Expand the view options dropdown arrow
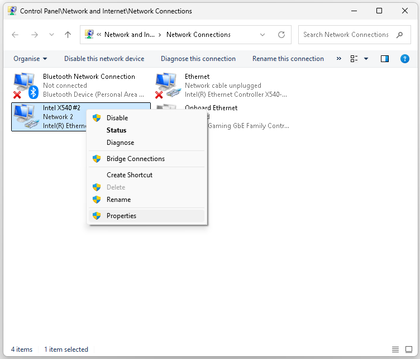 click(x=366, y=59)
